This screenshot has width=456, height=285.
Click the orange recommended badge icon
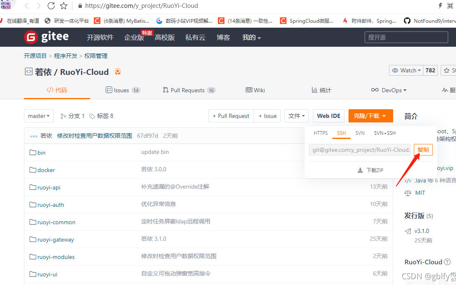tap(117, 72)
